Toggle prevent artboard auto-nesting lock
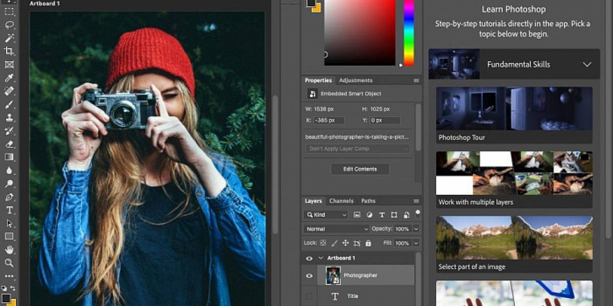Screen dimensions: 613x306 (357, 243)
